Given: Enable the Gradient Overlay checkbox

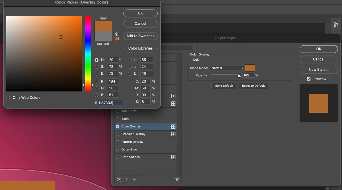Looking at the screenshot, I should tap(118, 134).
